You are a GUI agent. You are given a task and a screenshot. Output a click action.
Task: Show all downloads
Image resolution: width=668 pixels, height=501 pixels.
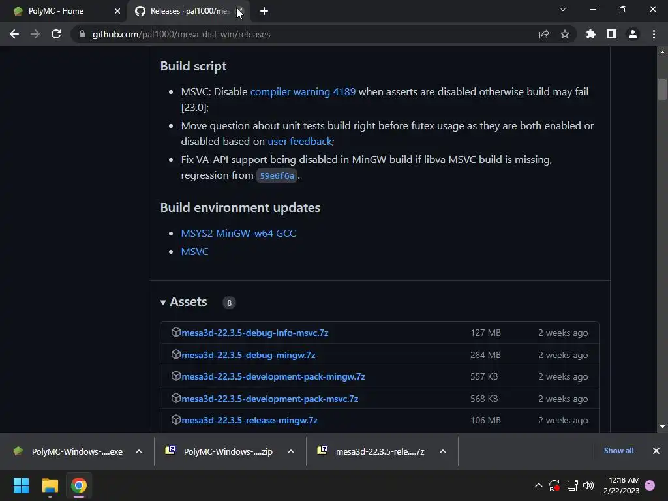(618, 451)
